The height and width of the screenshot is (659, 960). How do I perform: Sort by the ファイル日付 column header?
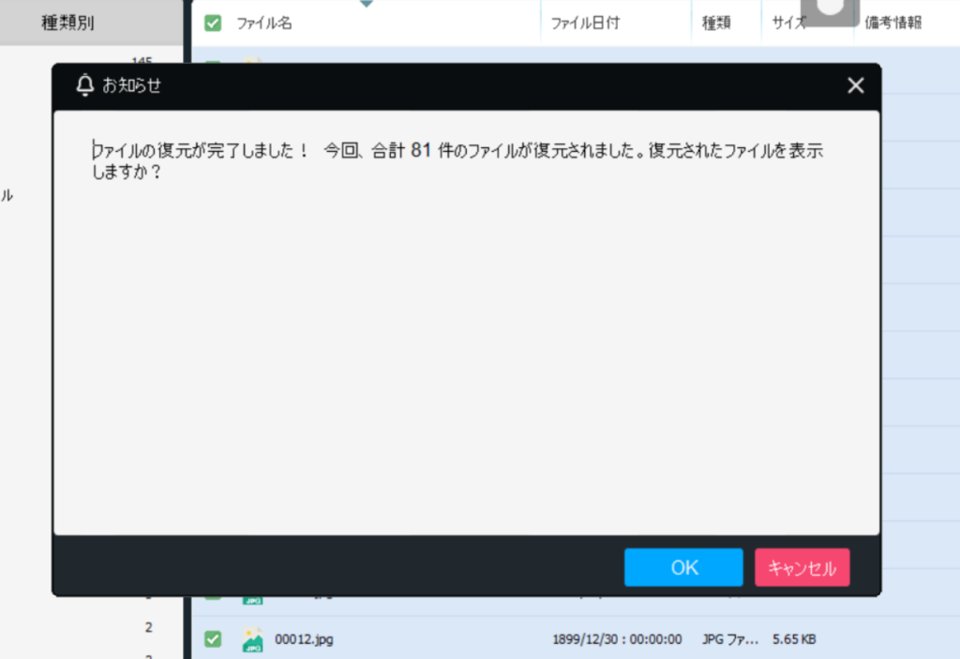coord(585,23)
